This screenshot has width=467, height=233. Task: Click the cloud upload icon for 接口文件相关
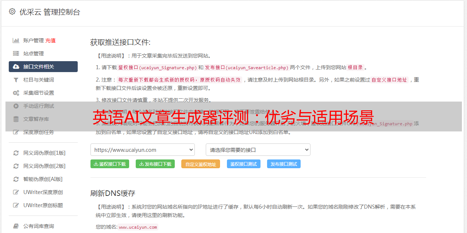(16, 67)
